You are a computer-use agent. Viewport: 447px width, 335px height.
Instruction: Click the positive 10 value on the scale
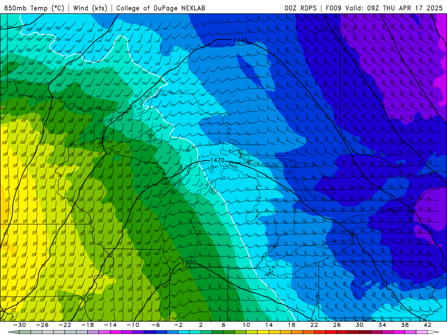tap(246, 325)
